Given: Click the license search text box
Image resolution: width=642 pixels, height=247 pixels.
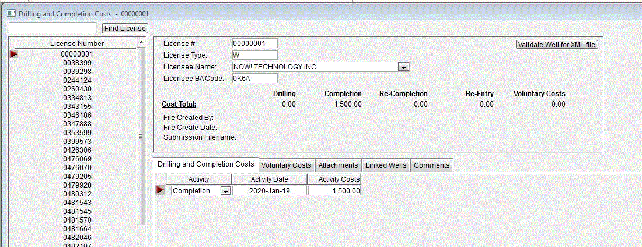Looking at the screenshot, I should tap(53, 28).
